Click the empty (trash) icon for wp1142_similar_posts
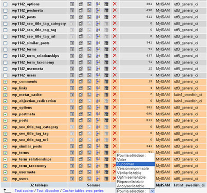 (106, 43)
